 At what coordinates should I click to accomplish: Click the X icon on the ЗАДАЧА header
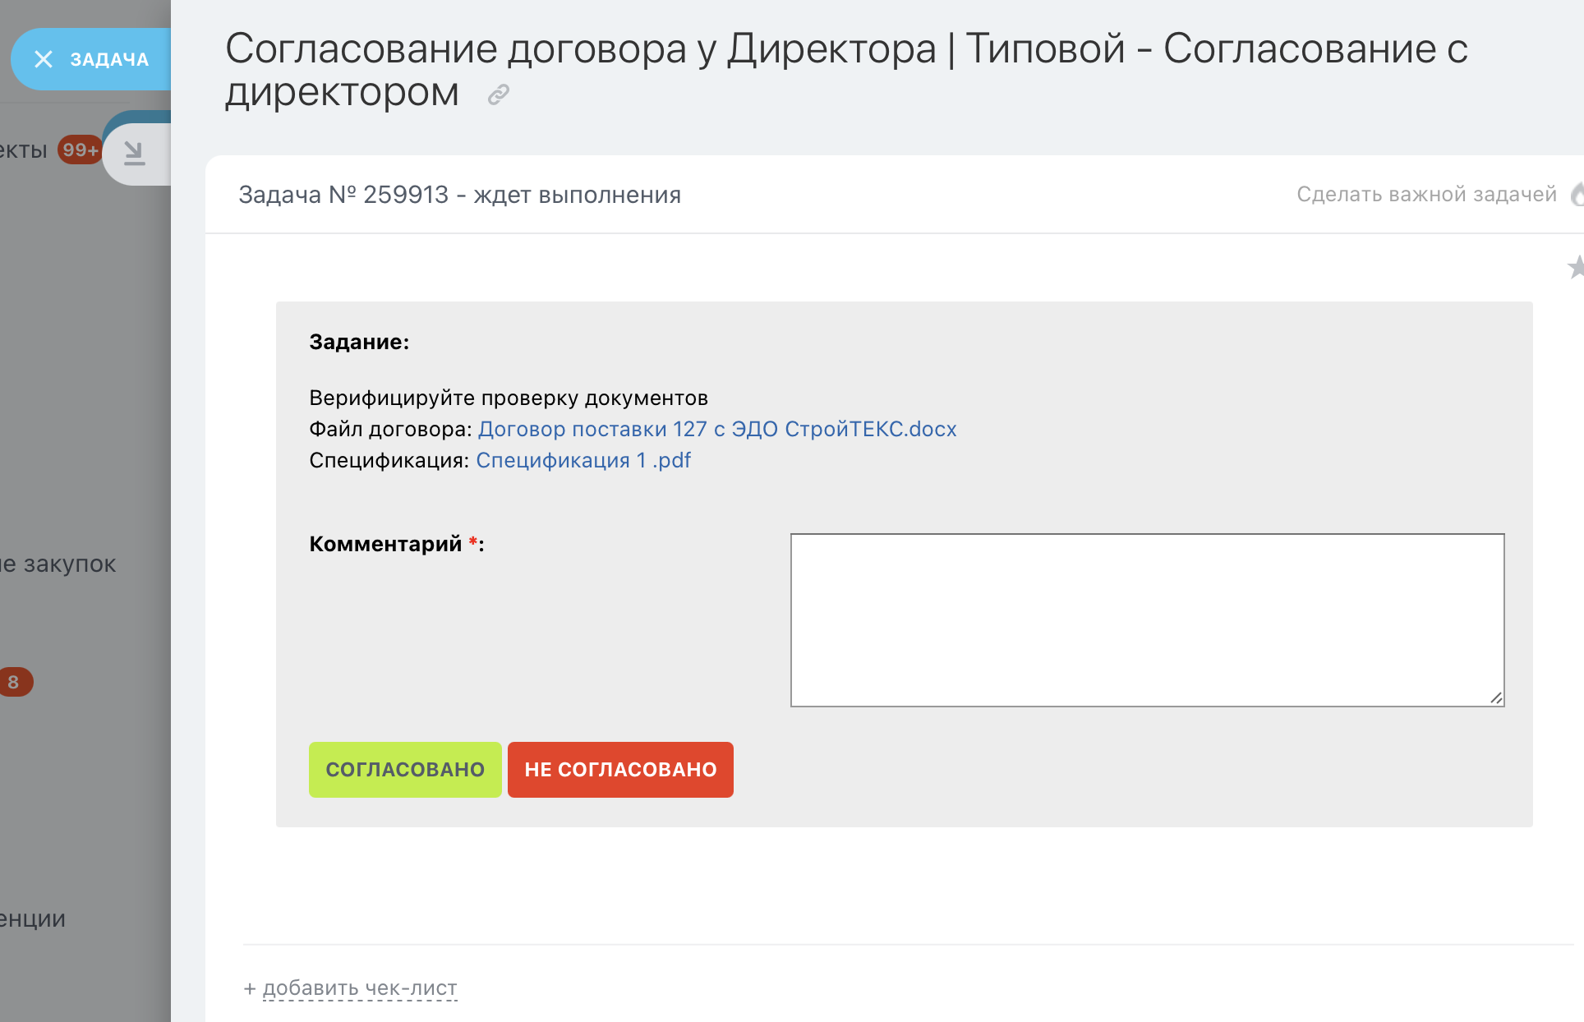point(44,58)
